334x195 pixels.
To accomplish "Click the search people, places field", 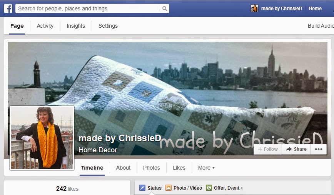I will pyautogui.click(x=88, y=8).
